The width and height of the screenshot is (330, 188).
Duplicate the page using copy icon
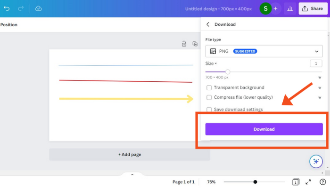(195, 44)
